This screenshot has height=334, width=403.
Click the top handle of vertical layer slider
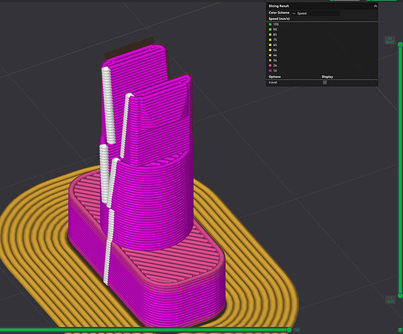tap(400, 44)
